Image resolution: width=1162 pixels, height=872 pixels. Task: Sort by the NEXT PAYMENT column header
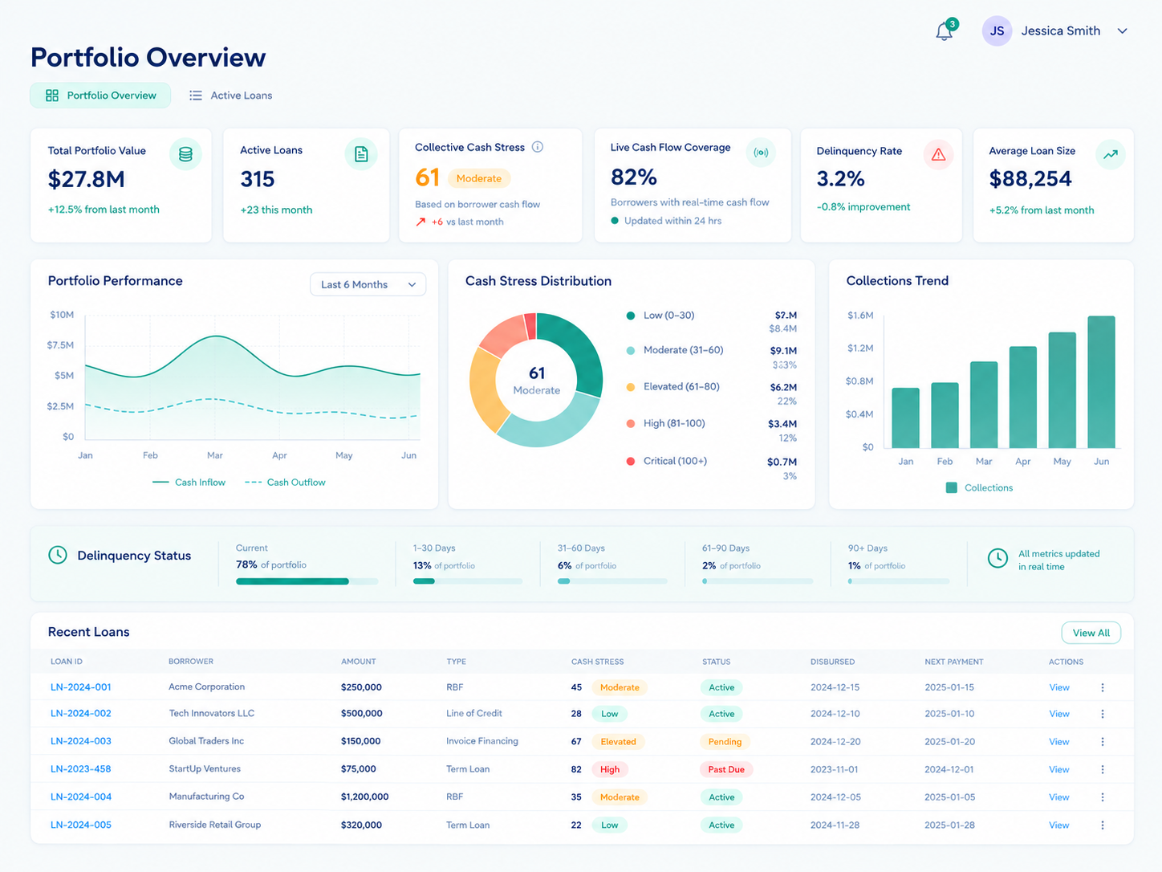tap(953, 662)
